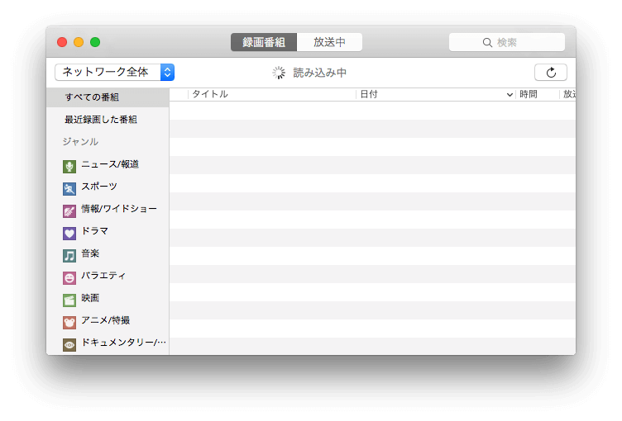622x421 pixels.
Task: Close the window with red button
Action: (62, 42)
